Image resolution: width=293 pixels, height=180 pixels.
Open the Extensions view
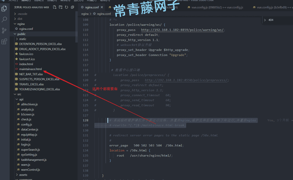pos(4,42)
